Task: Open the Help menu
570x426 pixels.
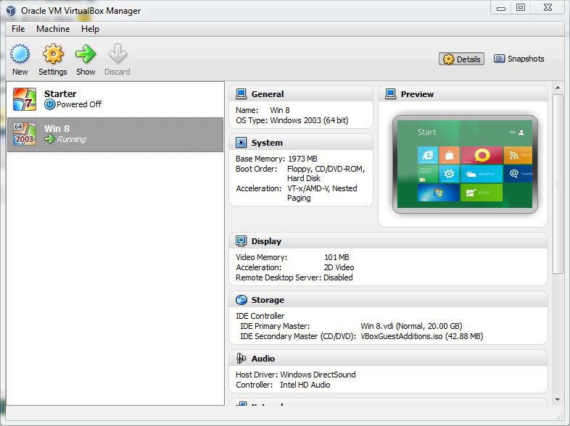Action: [x=90, y=29]
